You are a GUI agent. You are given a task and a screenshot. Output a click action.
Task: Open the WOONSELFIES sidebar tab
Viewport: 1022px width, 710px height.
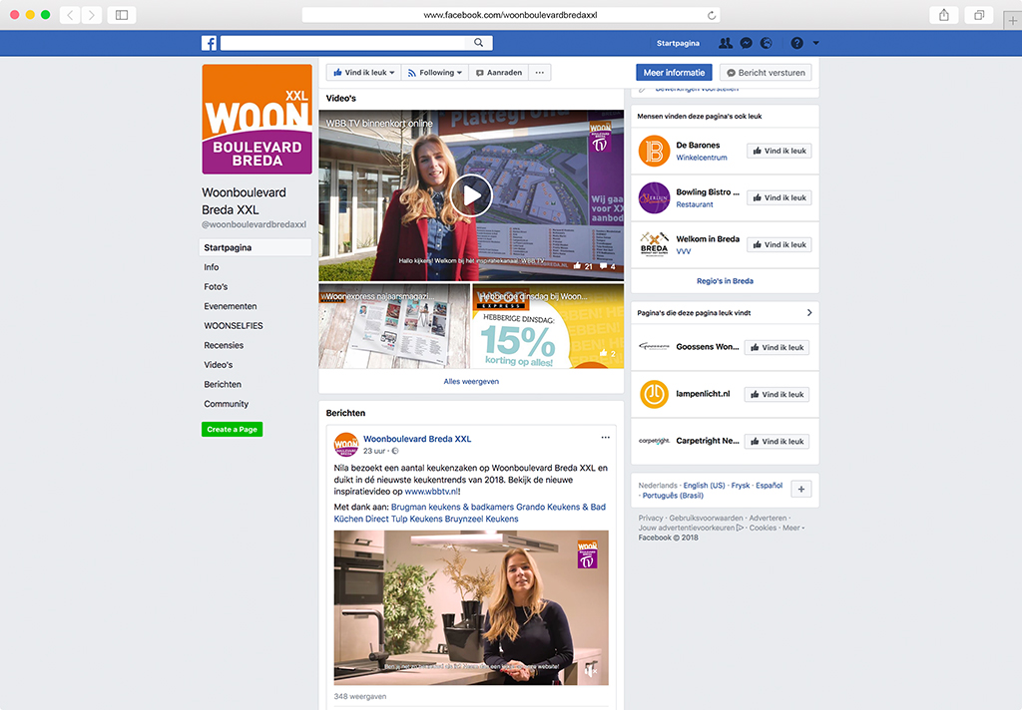coord(234,326)
